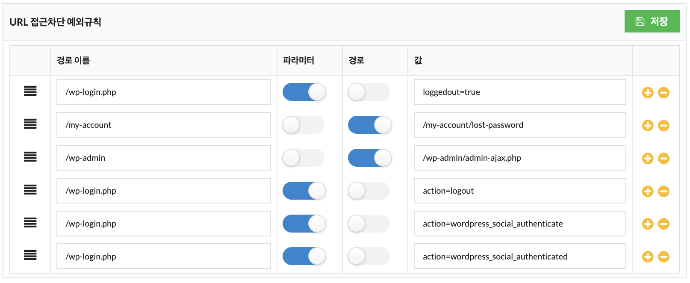Image resolution: width=690 pixels, height=283 pixels.
Task: Switch on 경로 for action=logout row
Action: tap(369, 191)
